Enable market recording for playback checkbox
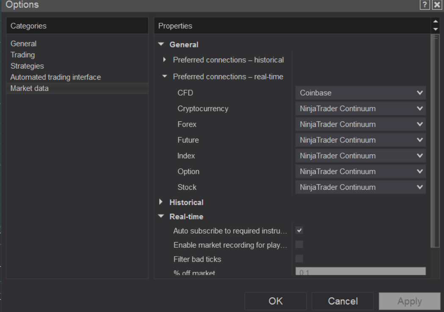The height and width of the screenshot is (312, 444). coord(299,244)
